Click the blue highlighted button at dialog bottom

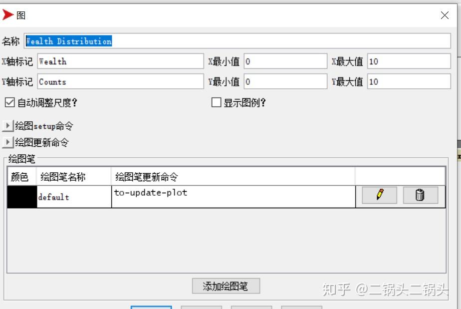151,307
